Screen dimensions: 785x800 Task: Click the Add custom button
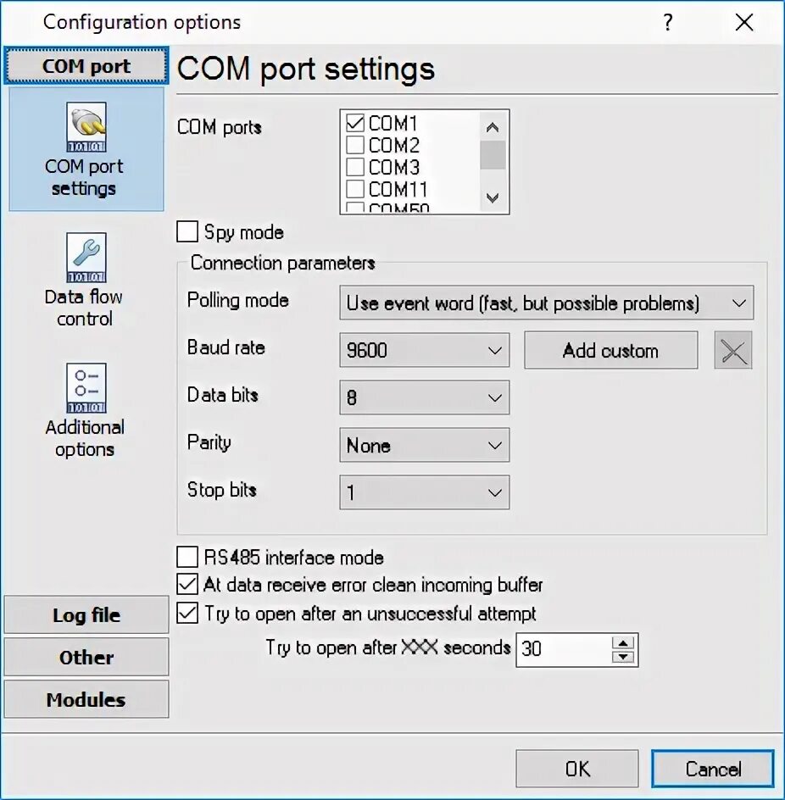611,351
